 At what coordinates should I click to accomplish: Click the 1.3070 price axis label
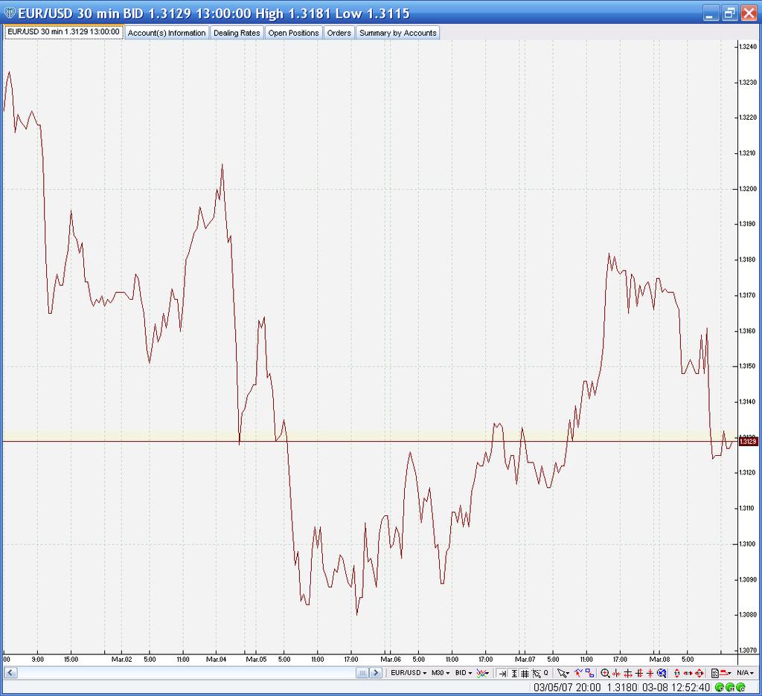[748, 650]
